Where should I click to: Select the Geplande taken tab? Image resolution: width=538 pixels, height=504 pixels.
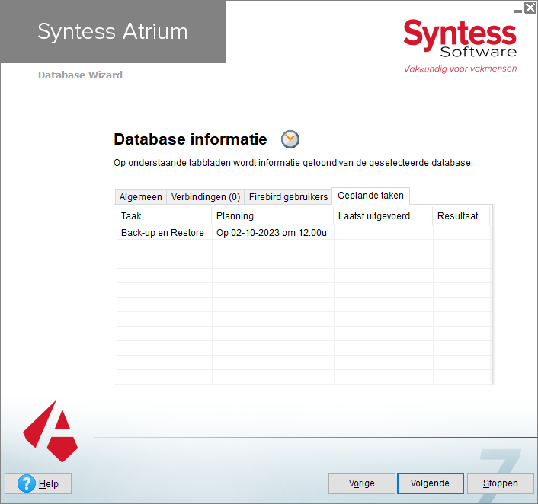click(370, 196)
